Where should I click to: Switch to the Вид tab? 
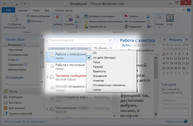[x=47, y=10]
